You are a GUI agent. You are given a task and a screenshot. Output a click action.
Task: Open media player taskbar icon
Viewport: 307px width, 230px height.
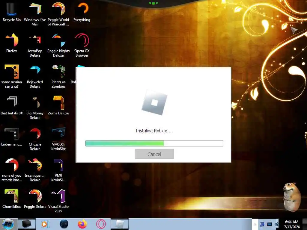point(44,224)
